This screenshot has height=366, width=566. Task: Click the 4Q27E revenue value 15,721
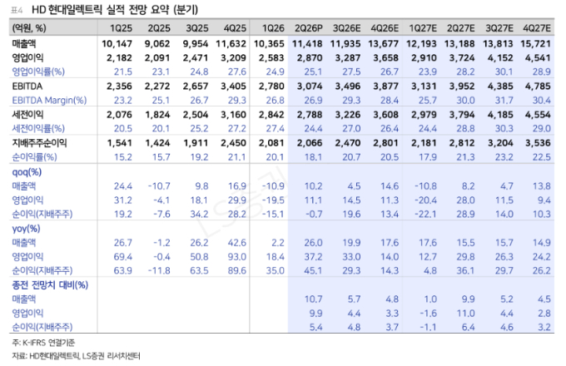point(536,43)
